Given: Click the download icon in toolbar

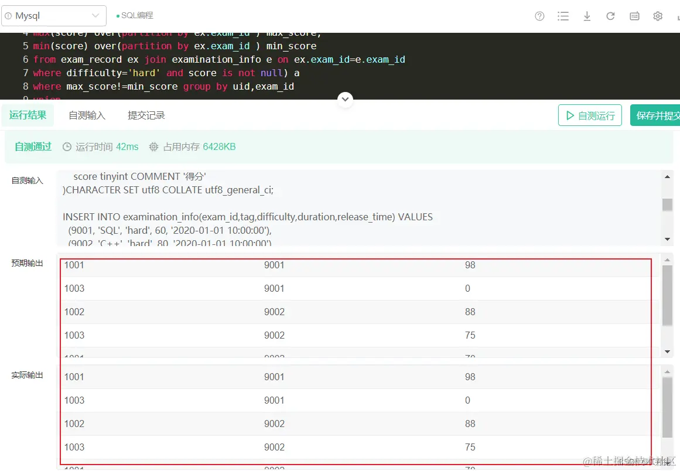Looking at the screenshot, I should coord(587,16).
